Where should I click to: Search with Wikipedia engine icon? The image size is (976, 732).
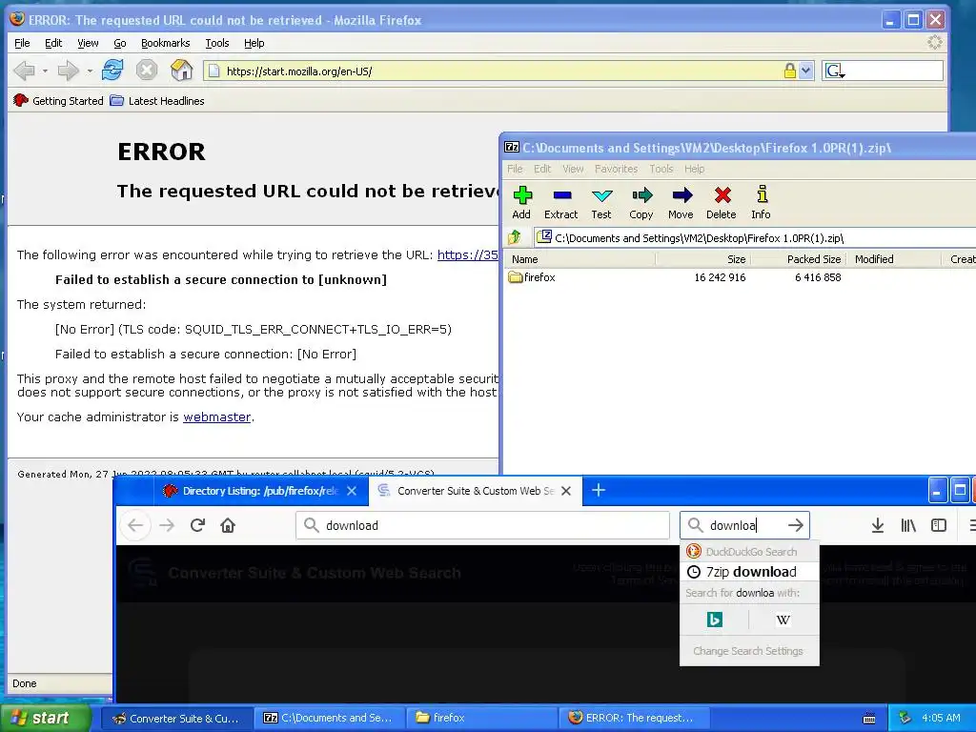pos(783,620)
